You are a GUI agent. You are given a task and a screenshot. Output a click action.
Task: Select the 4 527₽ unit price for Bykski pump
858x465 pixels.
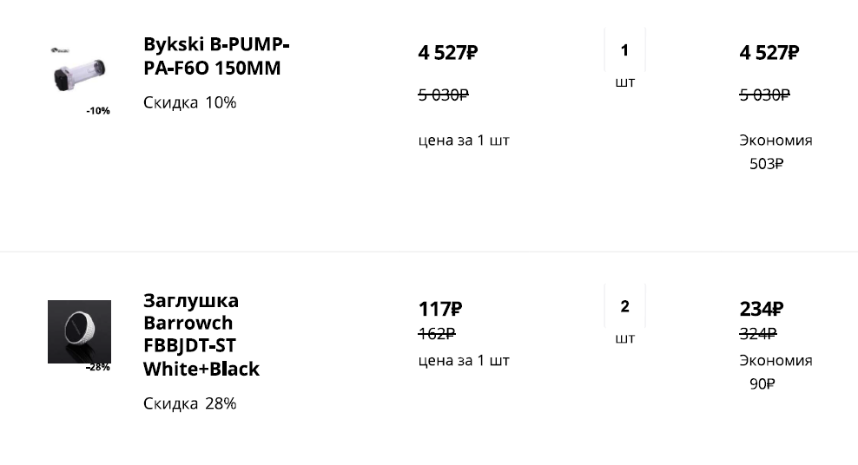tap(447, 53)
